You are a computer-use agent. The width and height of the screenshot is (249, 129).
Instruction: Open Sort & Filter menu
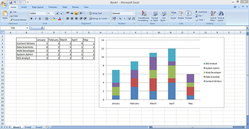(213, 16)
